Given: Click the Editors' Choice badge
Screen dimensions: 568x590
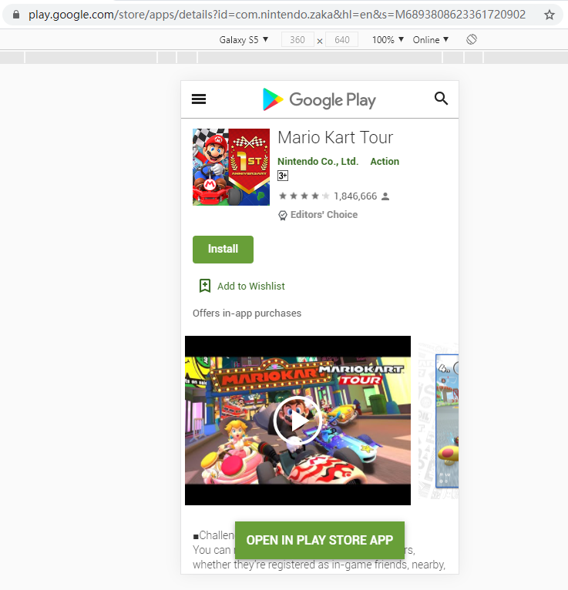Looking at the screenshot, I should click(x=318, y=215).
